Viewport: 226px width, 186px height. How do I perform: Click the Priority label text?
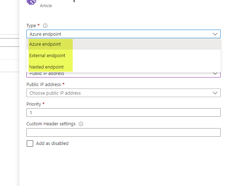tap(34, 104)
